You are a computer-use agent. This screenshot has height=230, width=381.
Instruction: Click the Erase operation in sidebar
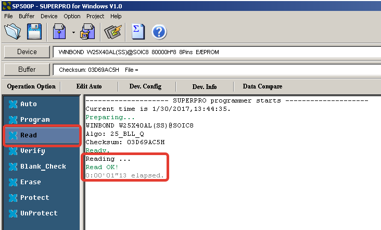[30, 182]
